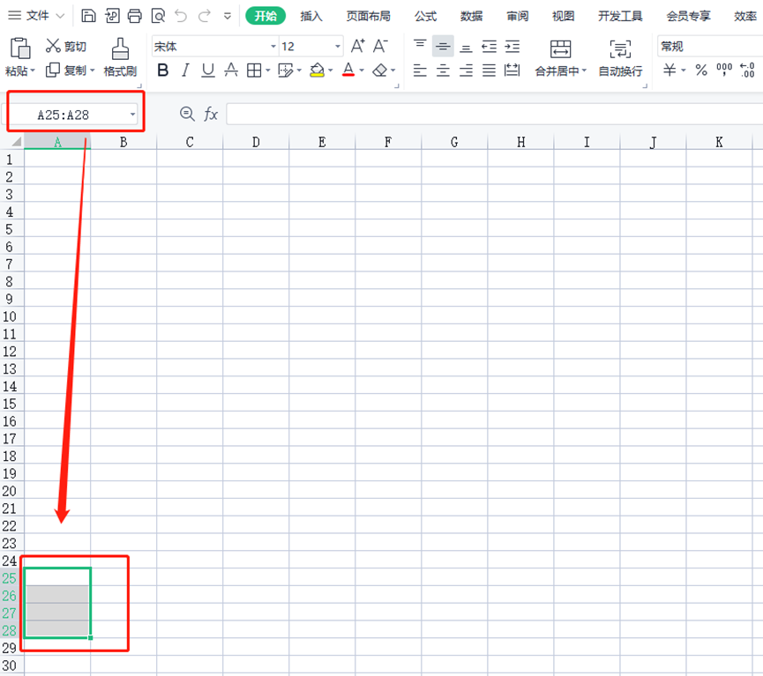The height and width of the screenshot is (676, 763).
Task: Expand borders dropdown arrow
Action: [267, 71]
